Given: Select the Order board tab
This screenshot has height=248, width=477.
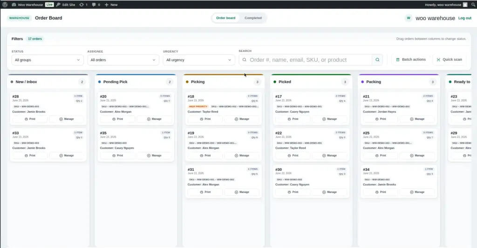Looking at the screenshot, I should pyautogui.click(x=226, y=18).
